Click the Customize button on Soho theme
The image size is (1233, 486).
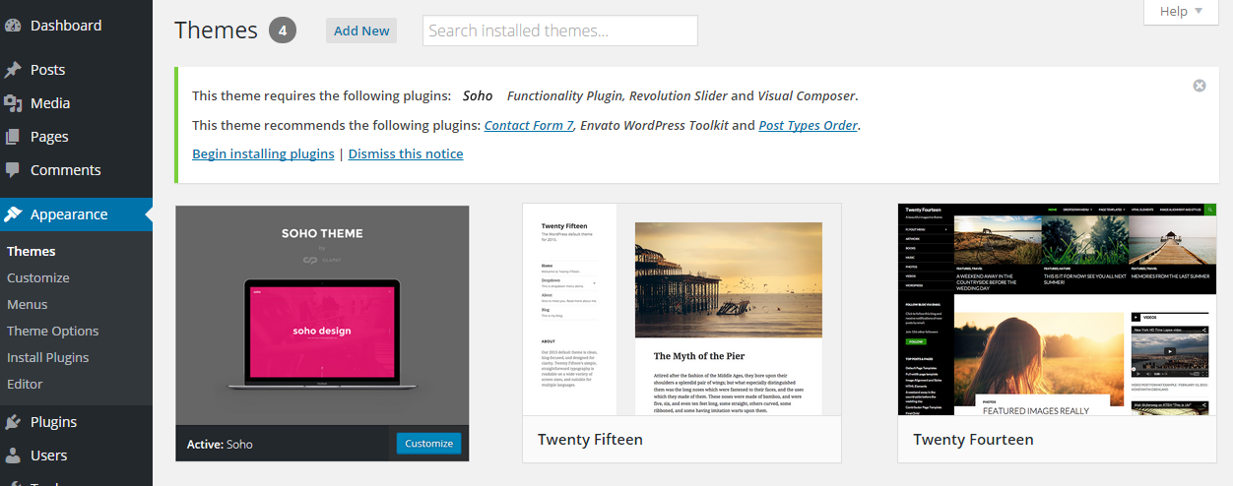[429, 444]
